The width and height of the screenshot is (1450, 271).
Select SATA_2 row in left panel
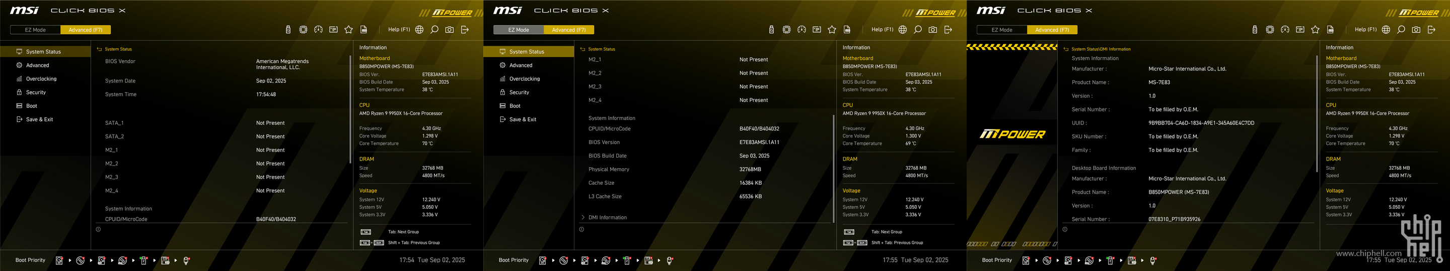pyautogui.click(x=222, y=137)
